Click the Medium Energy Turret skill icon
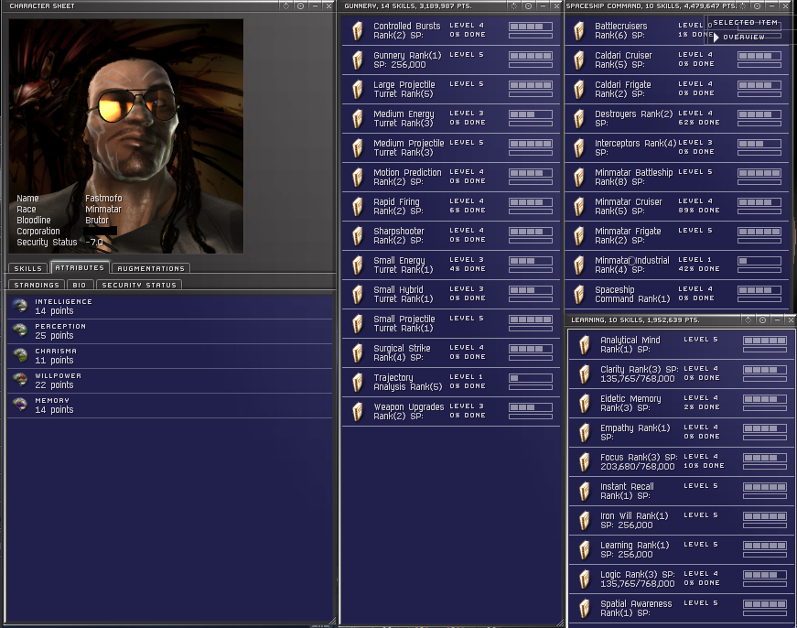 click(358, 118)
